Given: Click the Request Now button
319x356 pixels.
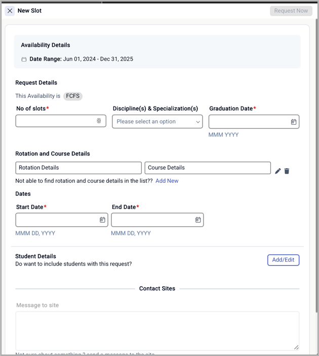Looking at the screenshot, I should 291,11.
